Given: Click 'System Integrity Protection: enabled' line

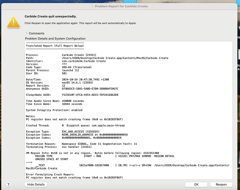Looking at the screenshot, I should click(54, 110).
